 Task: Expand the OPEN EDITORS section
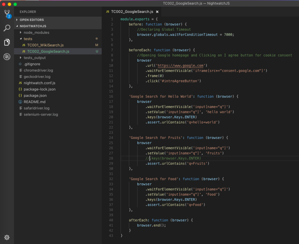[x=58, y=20]
